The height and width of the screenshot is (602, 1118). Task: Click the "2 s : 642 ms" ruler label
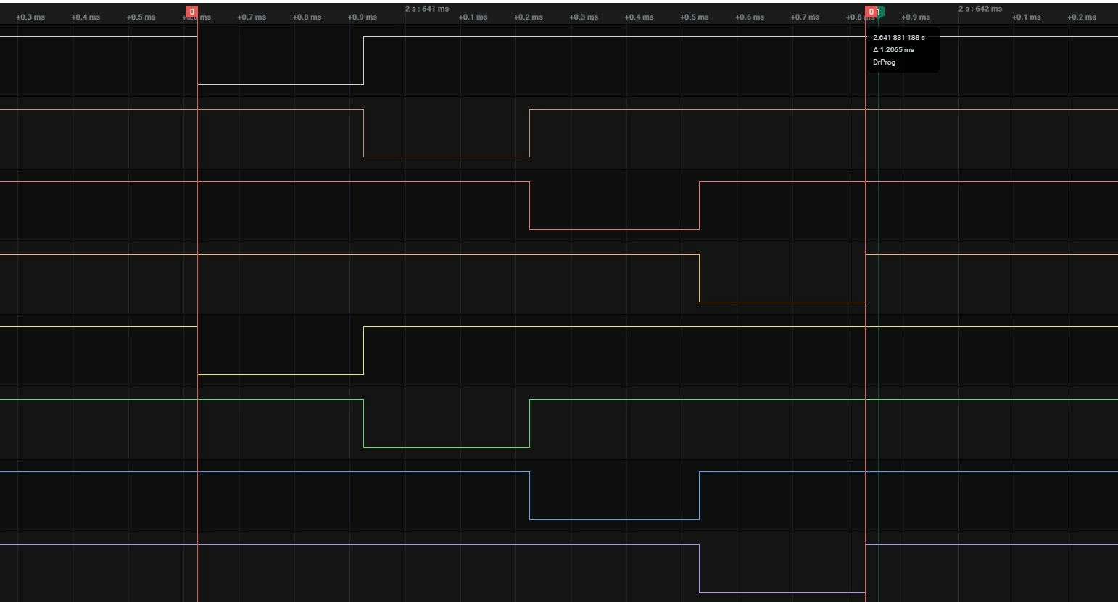pos(980,9)
